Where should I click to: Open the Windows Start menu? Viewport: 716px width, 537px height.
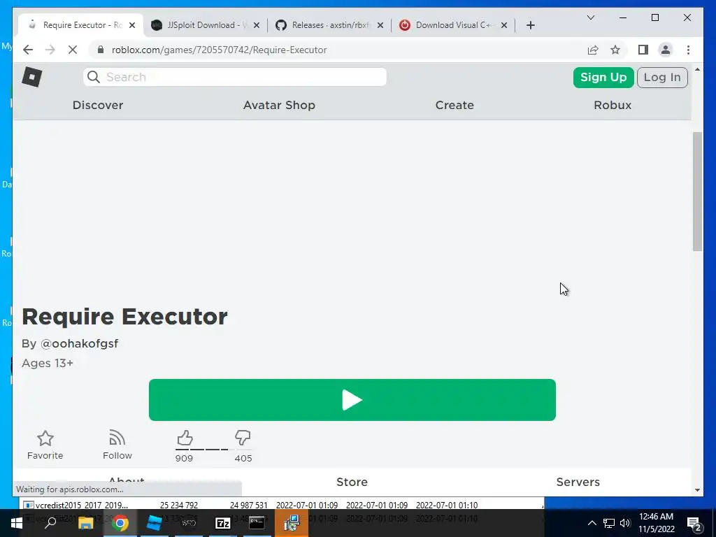point(17,523)
